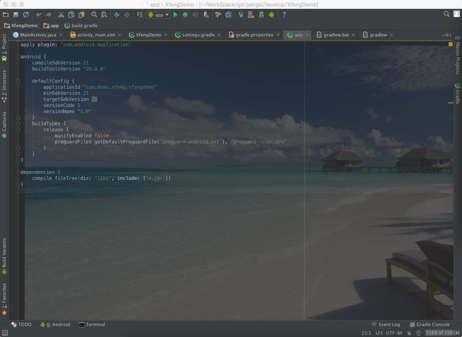The image size is (462, 337).
Task: Open the UTF-8 encoding selector
Action: [394, 333]
